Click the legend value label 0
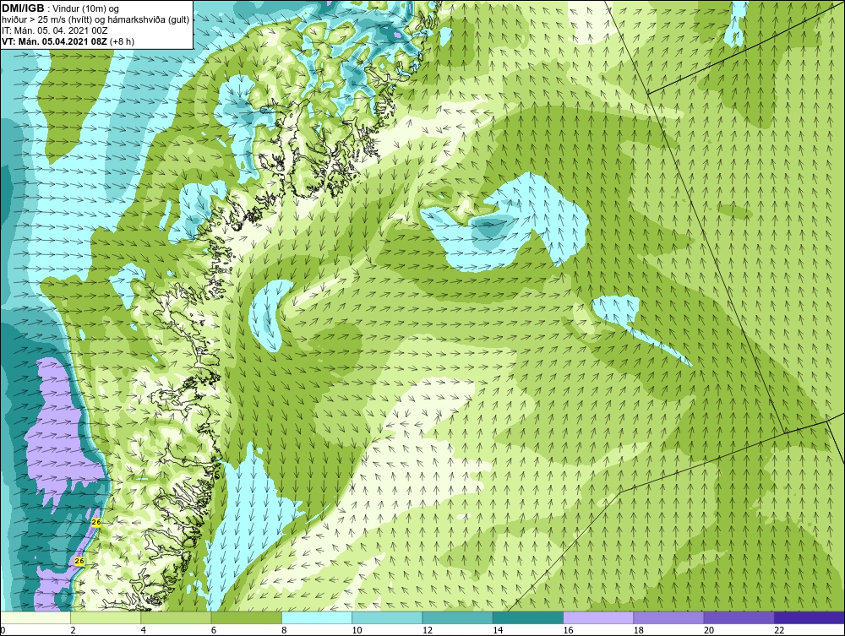This screenshot has width=845, height=636. 3,630
